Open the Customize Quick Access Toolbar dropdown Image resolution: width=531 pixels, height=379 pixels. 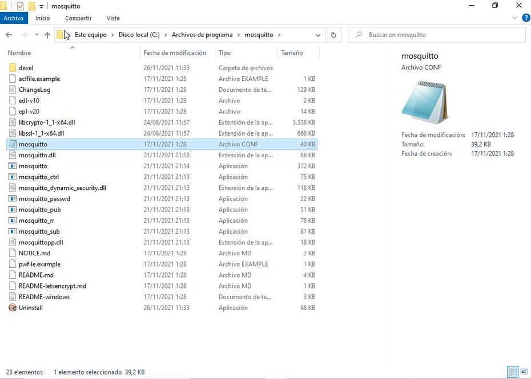point(41,6)
